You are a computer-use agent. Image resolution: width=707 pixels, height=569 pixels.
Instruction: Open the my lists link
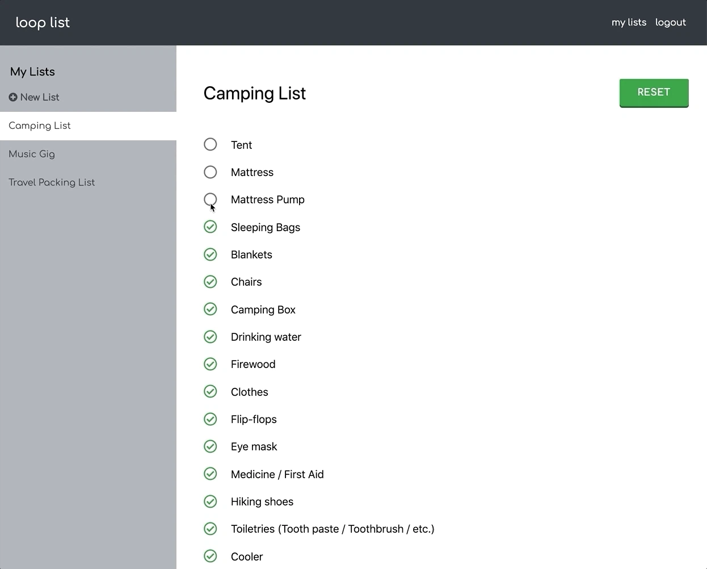[629, 22]
